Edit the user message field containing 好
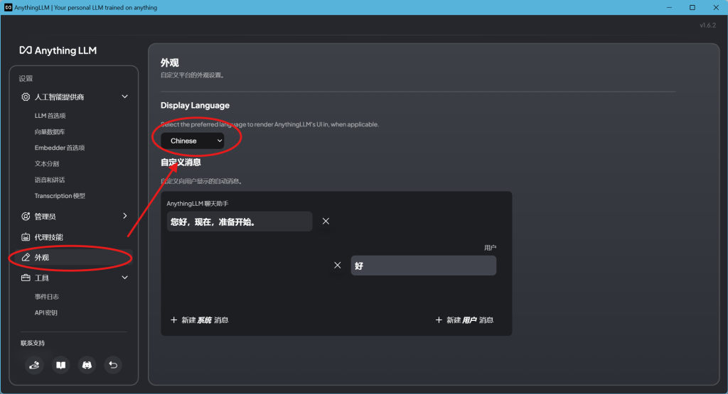Image resolution: width=728 pixels, height=394 pixels. [424, 266]
